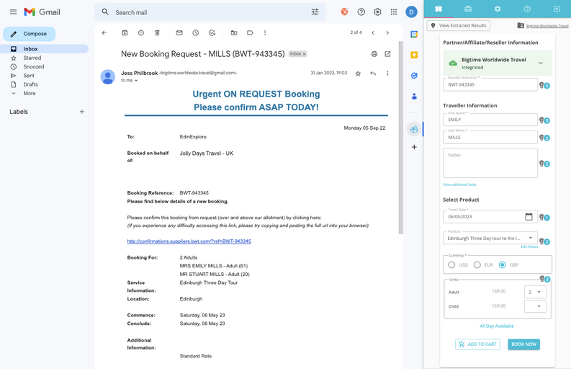This screenshot has width=571, height=369.
Task: Expand the Bigtime Worldwide Travel partner card
Action: (x=541, y=63)
